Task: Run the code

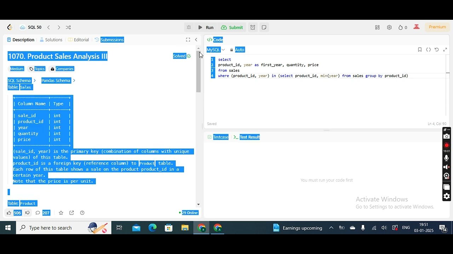Action: pyautogui.click(x=206, y=27)
